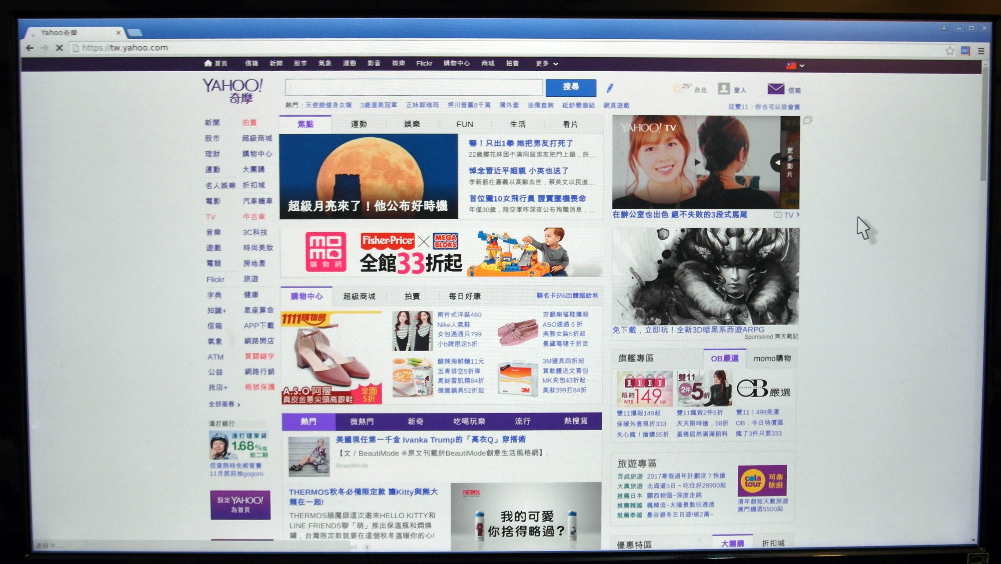Click the THERMOS Kitty article headline
This screenshot has width=1001, height=564.
point(363,497)
